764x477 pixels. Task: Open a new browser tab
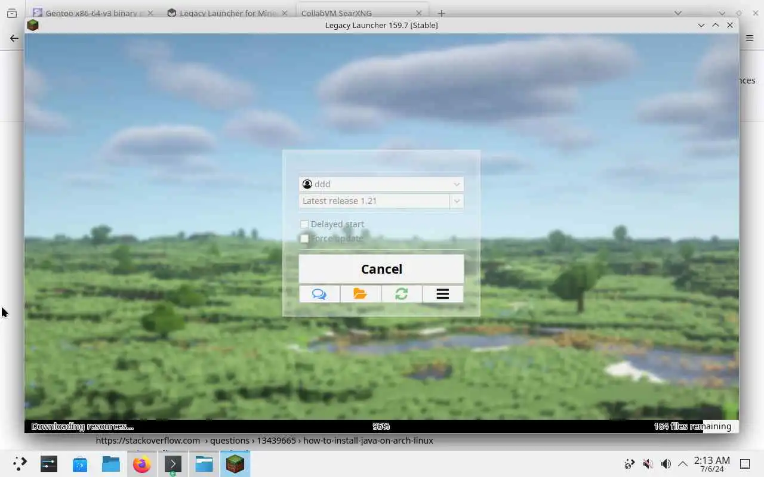coord(441,13)
